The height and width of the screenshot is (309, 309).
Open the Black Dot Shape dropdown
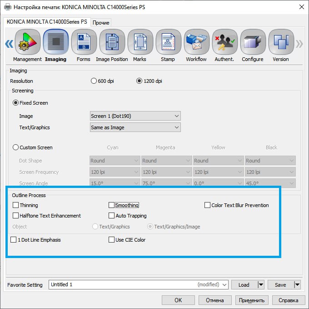(270, 161)
